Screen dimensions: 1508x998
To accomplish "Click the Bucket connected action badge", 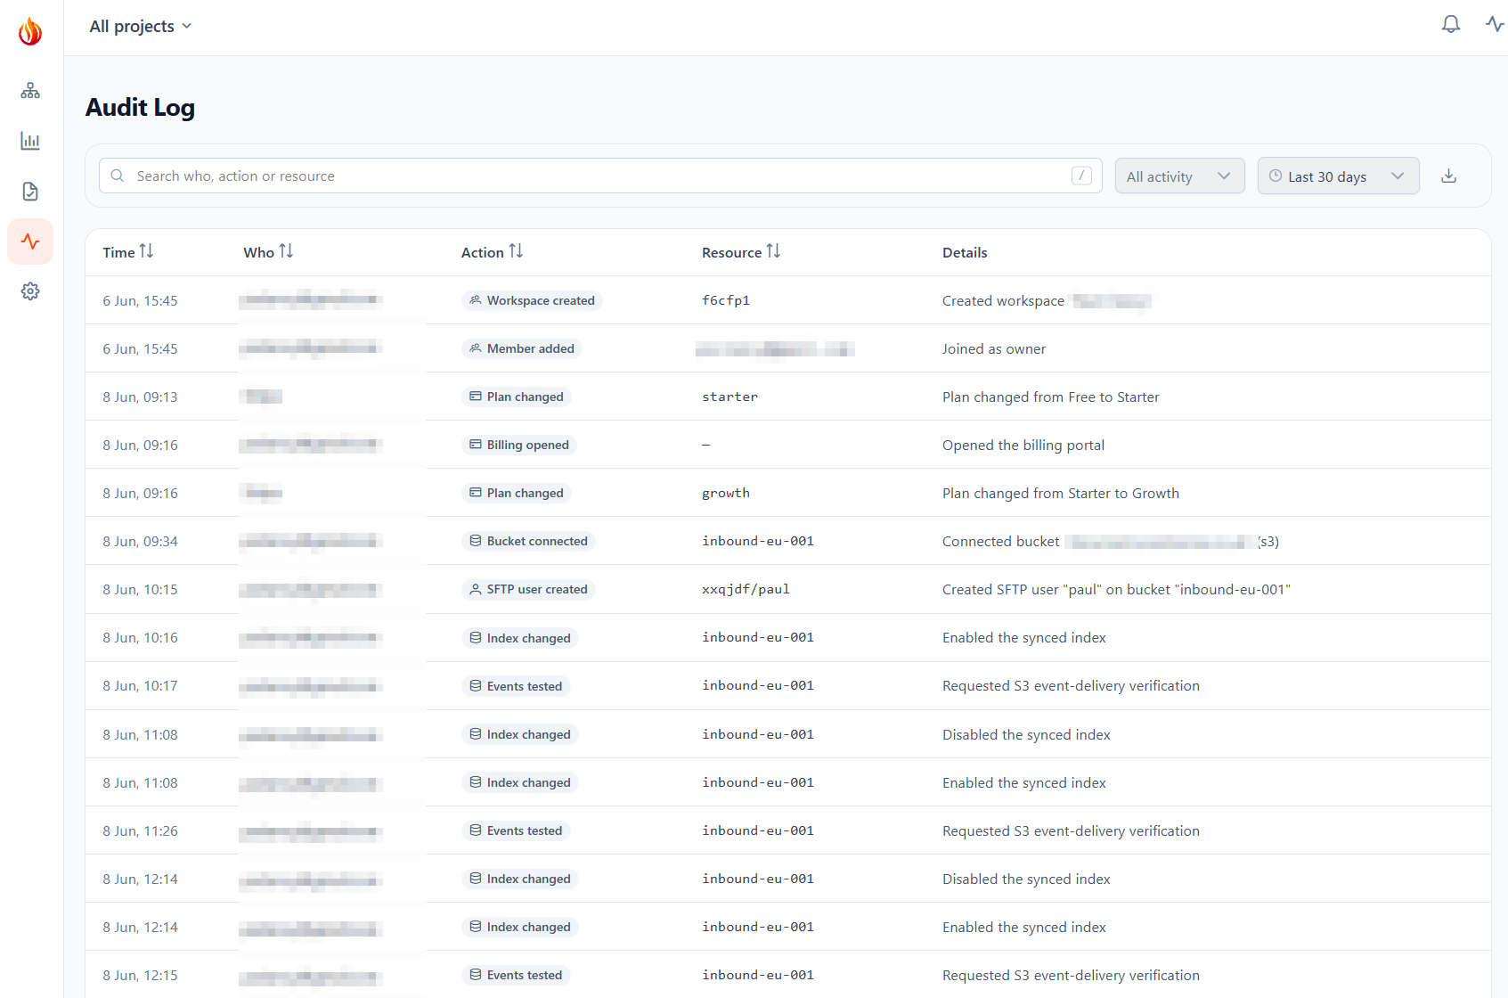I will click(x=528, y=541).
